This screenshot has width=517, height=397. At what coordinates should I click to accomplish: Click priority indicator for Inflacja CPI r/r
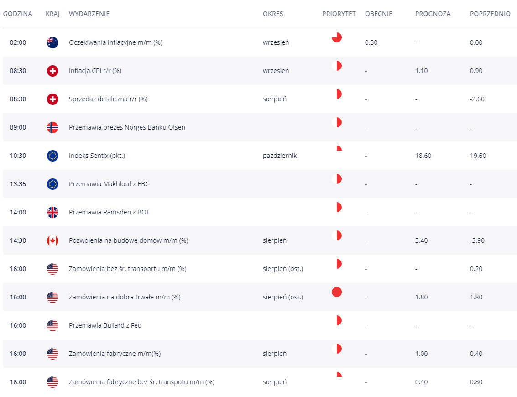pyautogui.click(x=337, y=66)
